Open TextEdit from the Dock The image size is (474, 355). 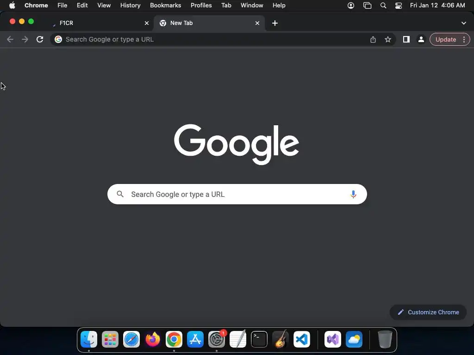(x=238, y=339)
